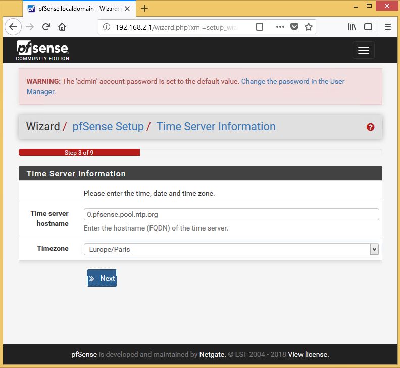400x368 pixels.
Task: Click the Step 3 of 9 progress bar
Action: 79,152
